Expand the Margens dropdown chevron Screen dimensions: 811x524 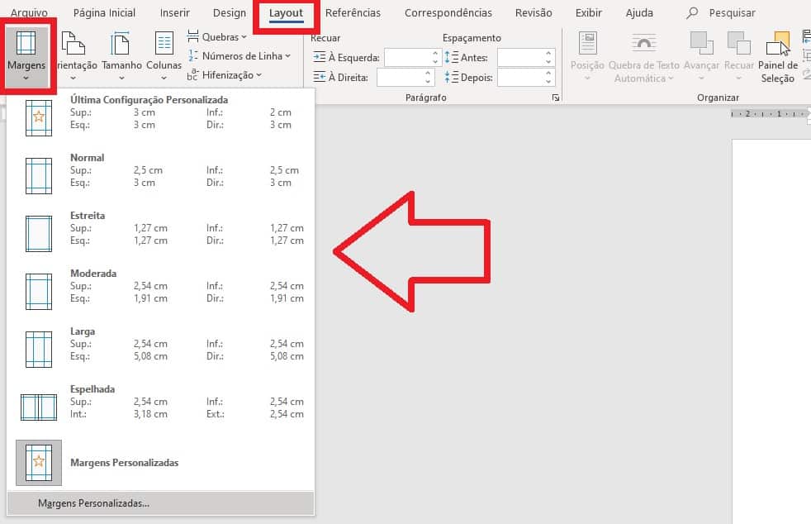tap(26, 79)
